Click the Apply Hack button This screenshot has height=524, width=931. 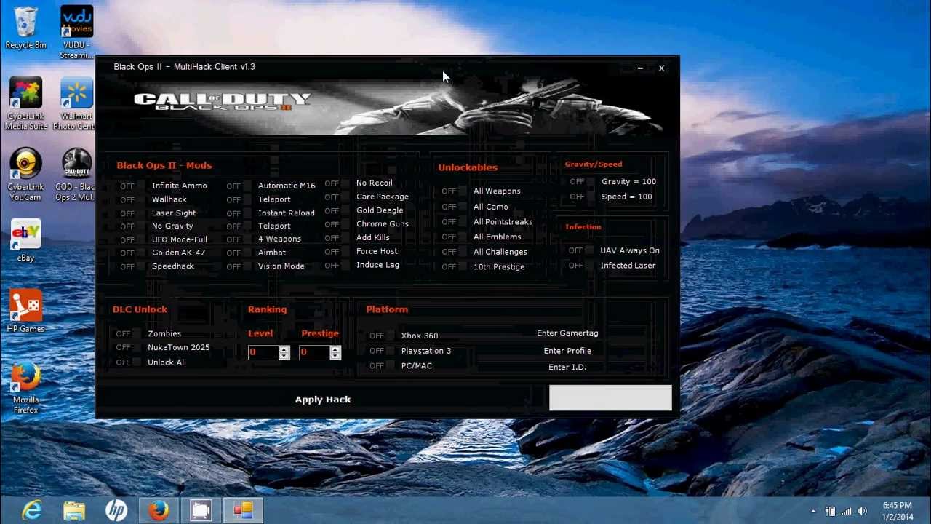(323, 400)
